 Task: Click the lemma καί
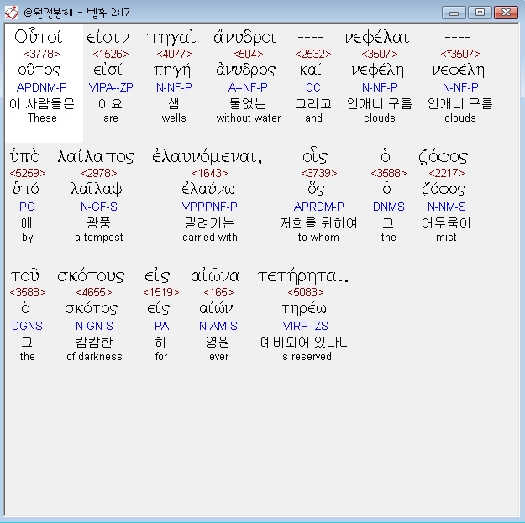pos(310,70)
